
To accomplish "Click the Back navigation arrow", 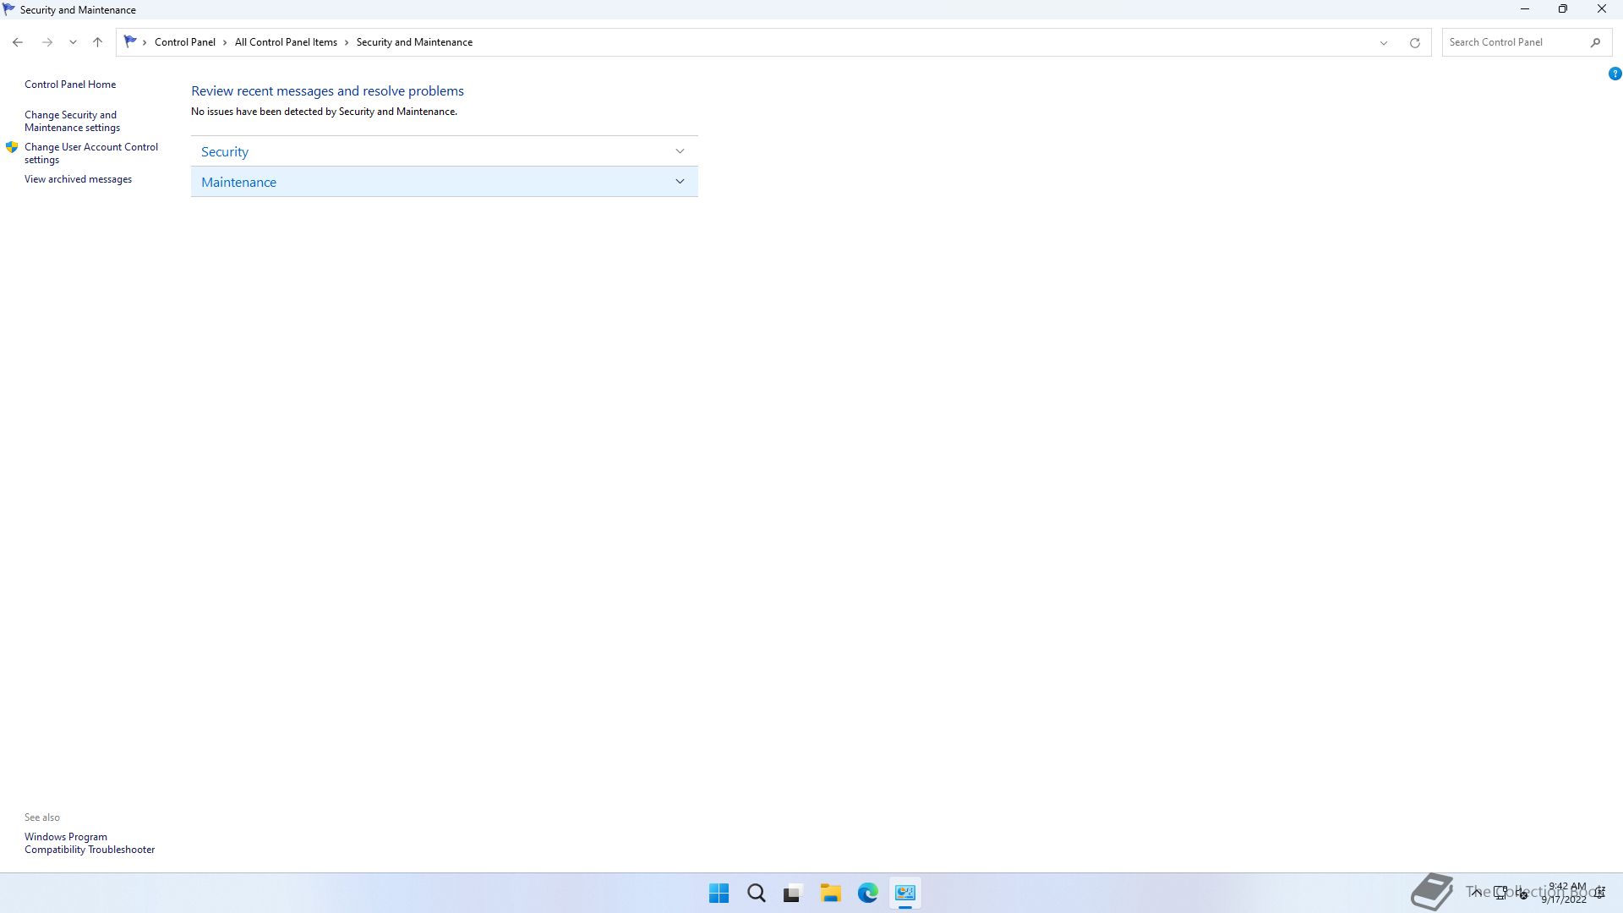I will [x=18, y=42].
